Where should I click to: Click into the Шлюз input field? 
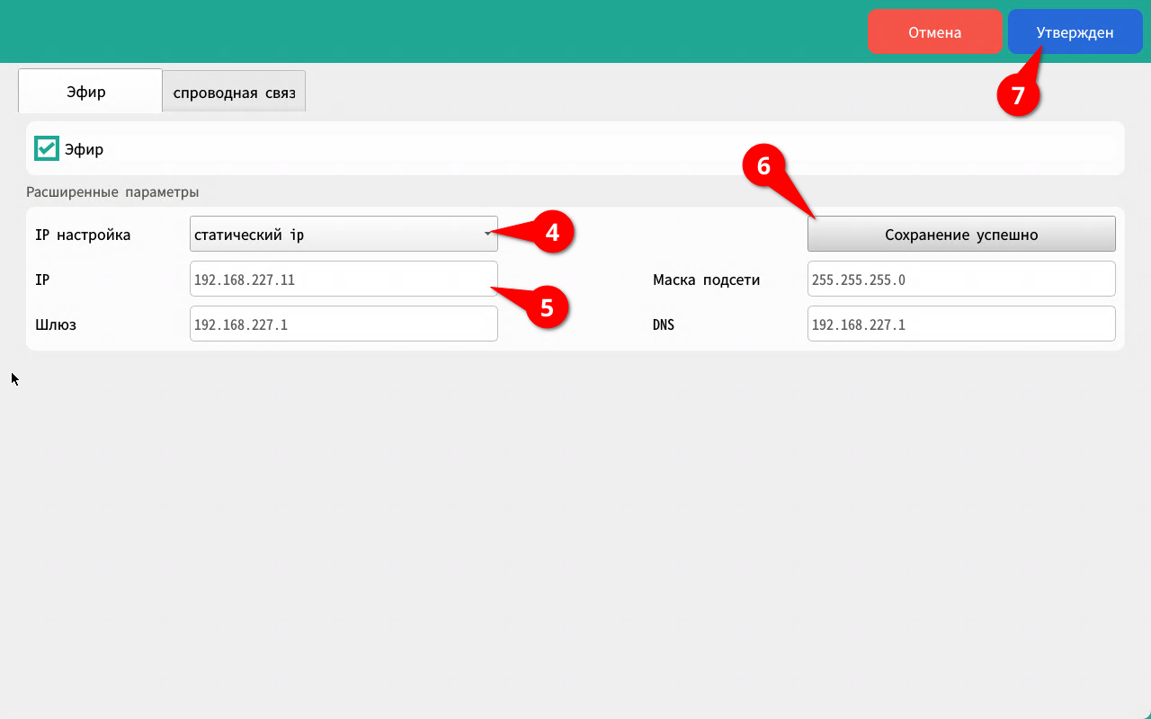pos(344,324)
